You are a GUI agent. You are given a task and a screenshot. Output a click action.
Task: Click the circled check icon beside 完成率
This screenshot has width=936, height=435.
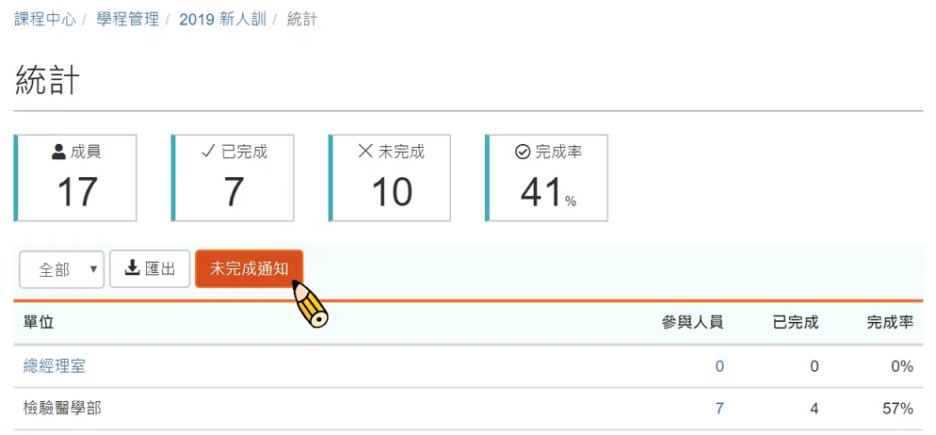pos(523,152)
